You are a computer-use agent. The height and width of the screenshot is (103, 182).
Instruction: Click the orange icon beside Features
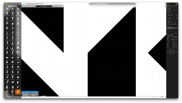tap(29, 96)
